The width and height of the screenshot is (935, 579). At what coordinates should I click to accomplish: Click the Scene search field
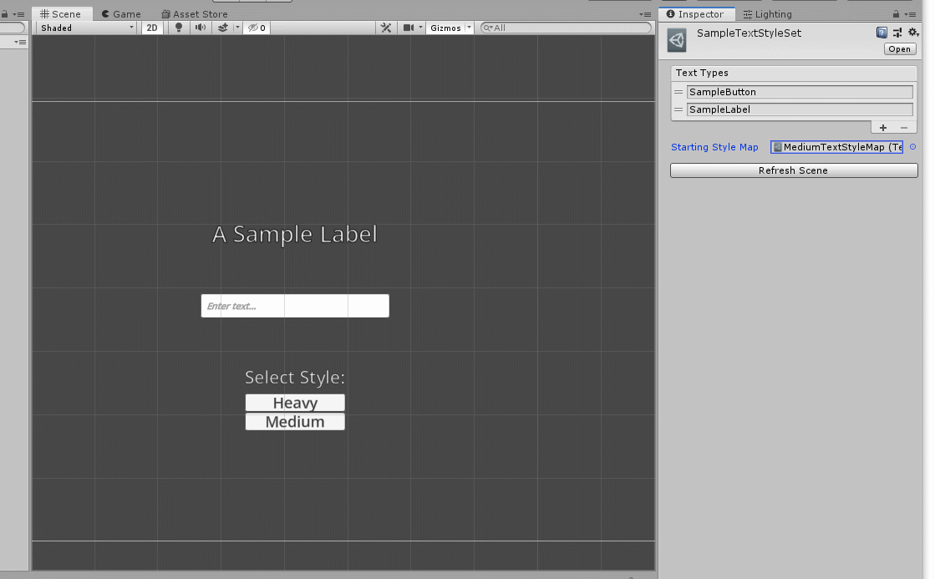566,28
